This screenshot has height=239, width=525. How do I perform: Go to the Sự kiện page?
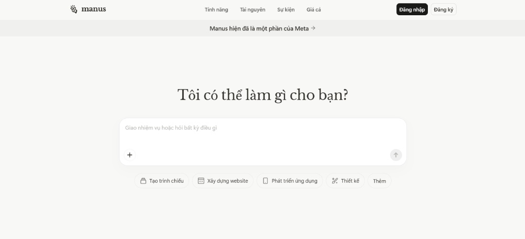286,9
